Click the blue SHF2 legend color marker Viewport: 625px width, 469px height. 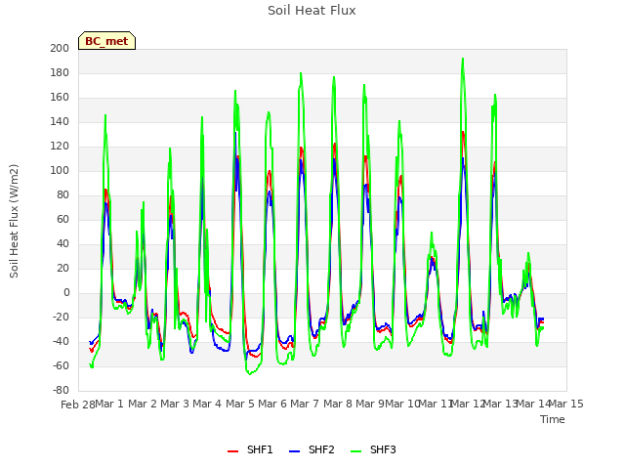pyautogui.click(x=294, y=451)
